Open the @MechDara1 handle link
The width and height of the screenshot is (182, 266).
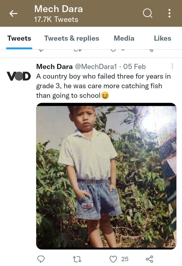click(x=96, y=66)
